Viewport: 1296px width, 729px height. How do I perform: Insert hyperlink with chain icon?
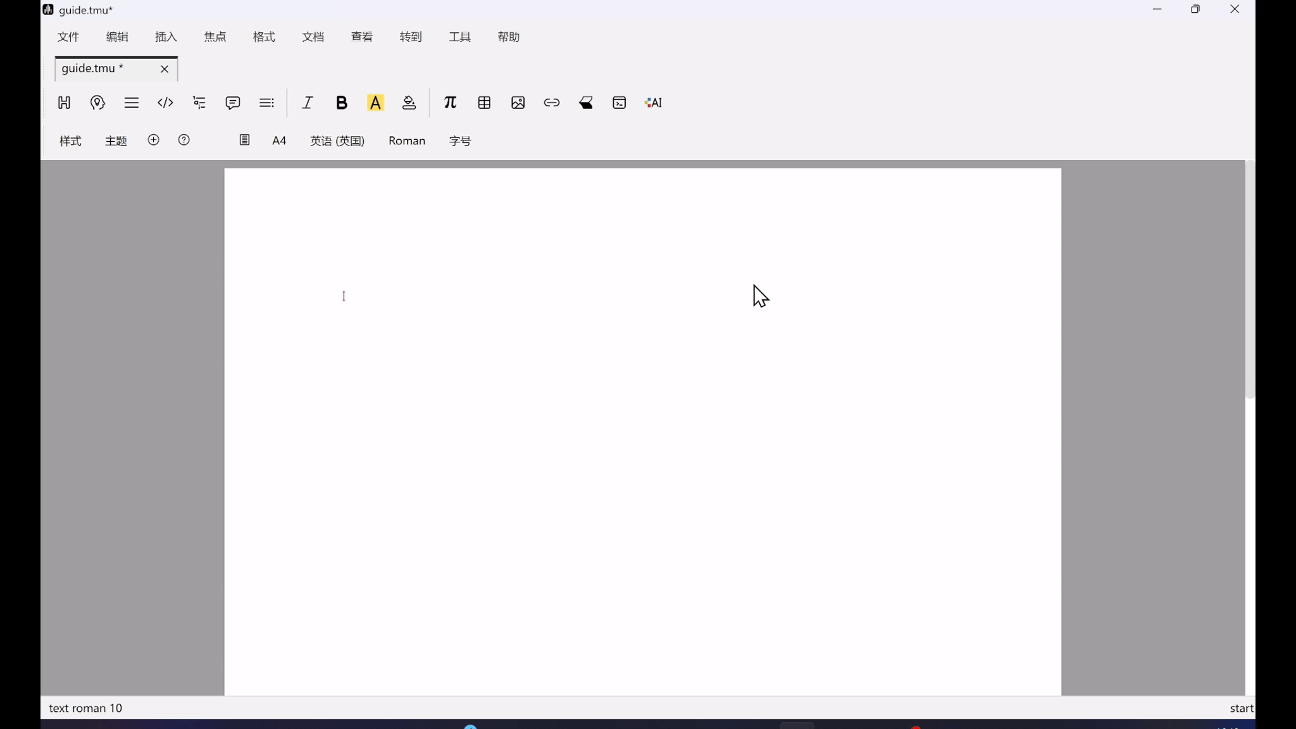(551, 103)
